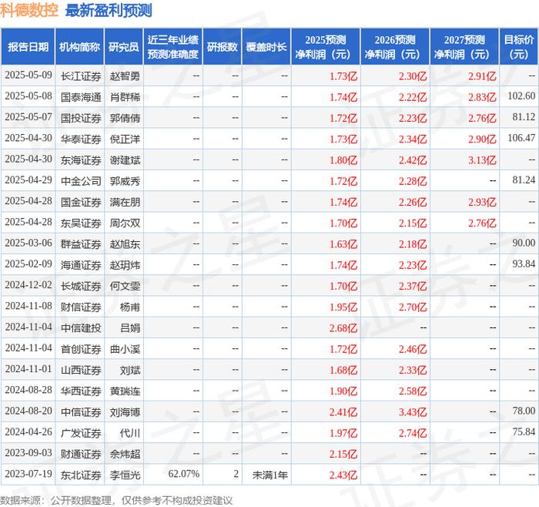The height and width of the screenshot is (507, 539).
Task: Select the 国金证券 cell
Action: pos(81,202)
